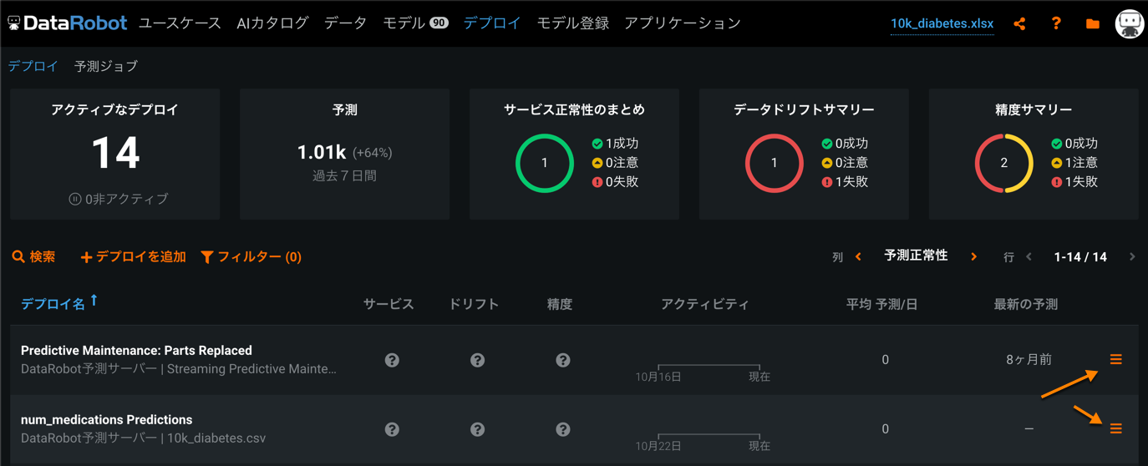Click the 最新の予測 column header

[1025, 305]
